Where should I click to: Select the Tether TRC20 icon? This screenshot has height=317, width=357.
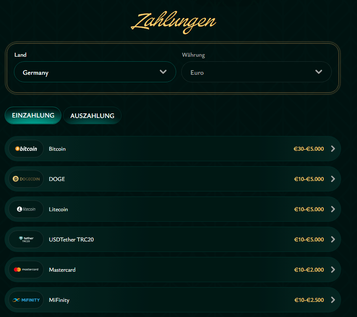click(x=25, y=239)
